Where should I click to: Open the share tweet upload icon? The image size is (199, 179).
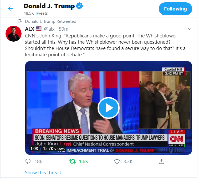tap(161, 161)
